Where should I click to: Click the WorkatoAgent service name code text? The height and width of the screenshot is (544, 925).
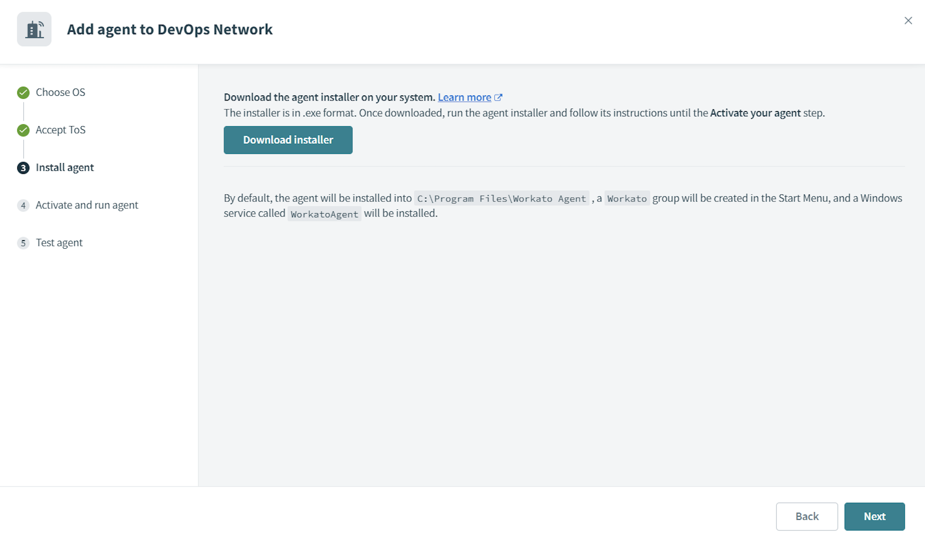coord(324,214)
